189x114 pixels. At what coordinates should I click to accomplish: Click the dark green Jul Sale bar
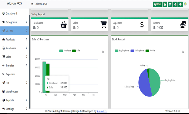48,70
